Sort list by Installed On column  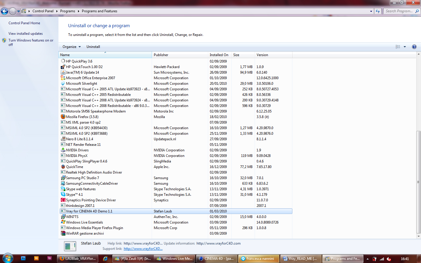pyautogui.click(x=220, y=55)
